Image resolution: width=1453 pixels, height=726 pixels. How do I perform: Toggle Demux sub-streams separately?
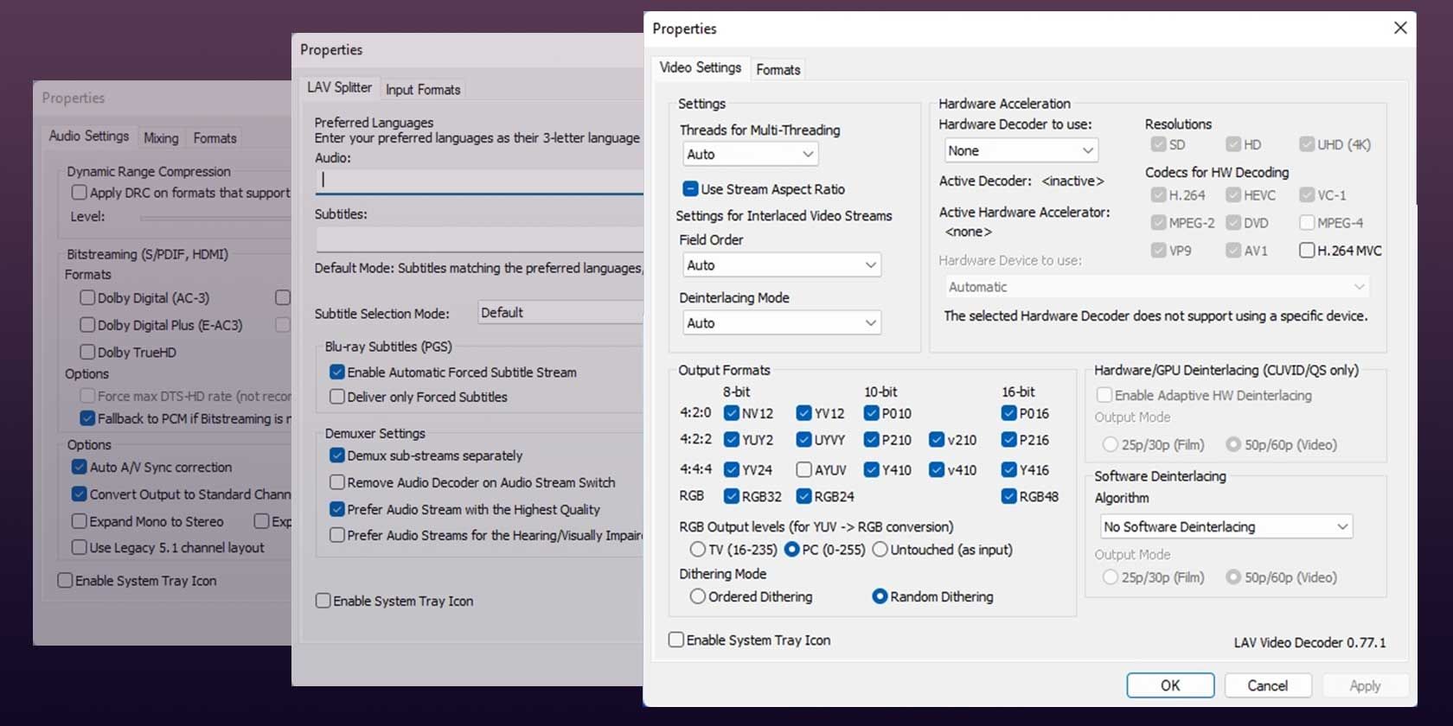tap(337, 455)
